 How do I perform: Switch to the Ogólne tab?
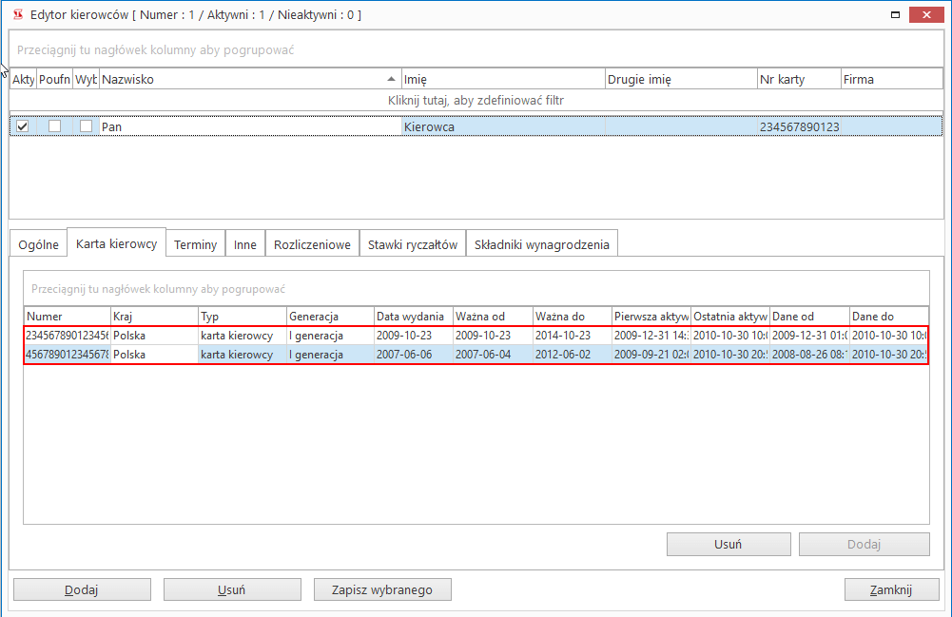click(39, 244)
